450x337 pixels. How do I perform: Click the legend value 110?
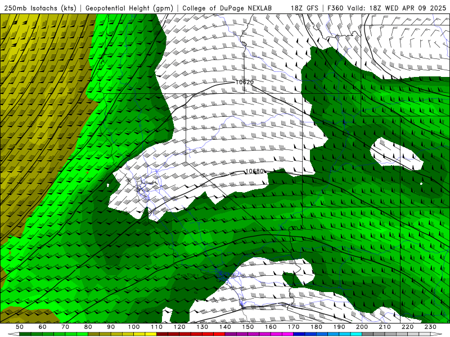pos(157,327)
